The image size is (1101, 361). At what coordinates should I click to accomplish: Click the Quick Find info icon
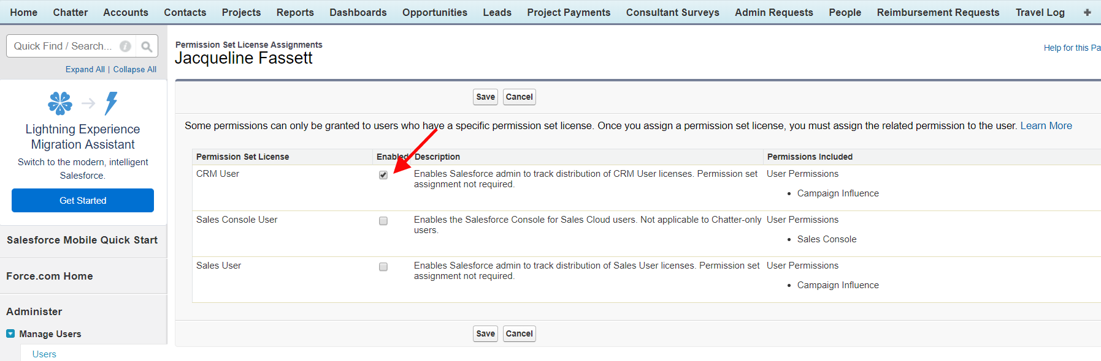click(125, 47)
